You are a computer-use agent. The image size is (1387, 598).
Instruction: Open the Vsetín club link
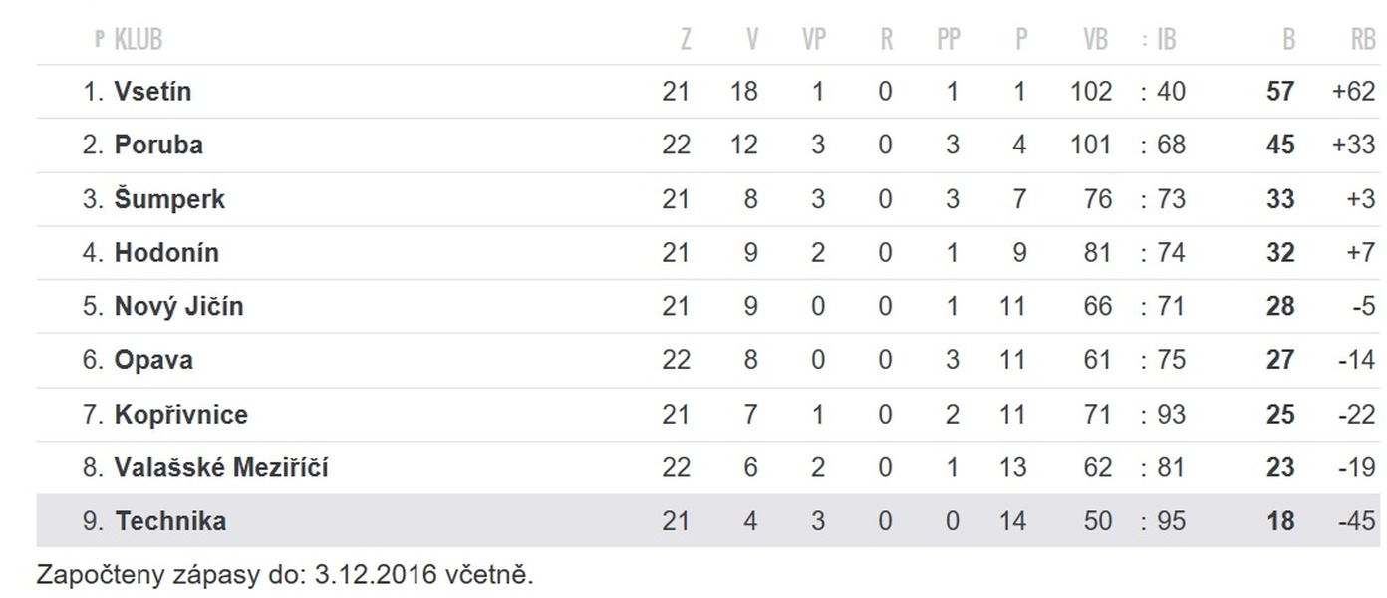[x=152, y=92]
